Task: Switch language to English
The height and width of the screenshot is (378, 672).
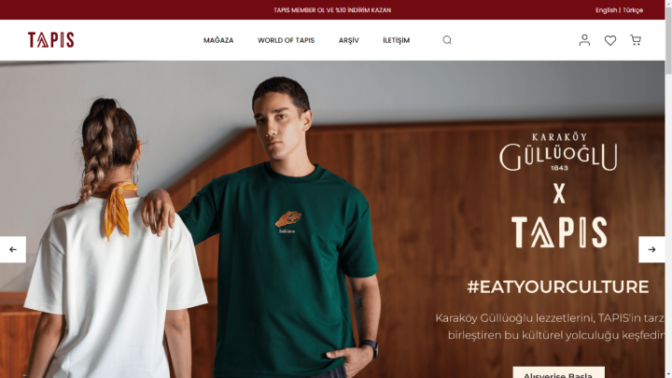Action: pos(606,10)
